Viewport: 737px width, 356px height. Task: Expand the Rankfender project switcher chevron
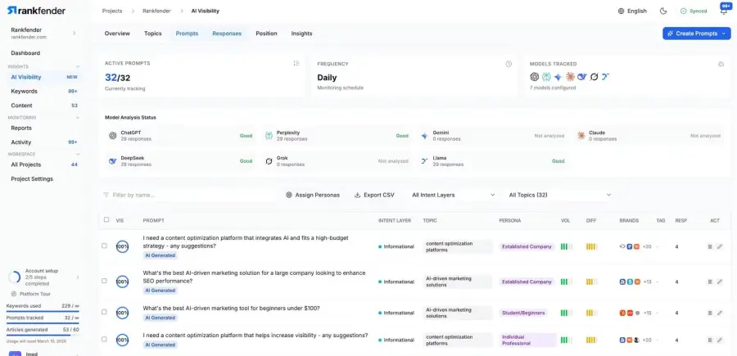[x=75, y=33]
